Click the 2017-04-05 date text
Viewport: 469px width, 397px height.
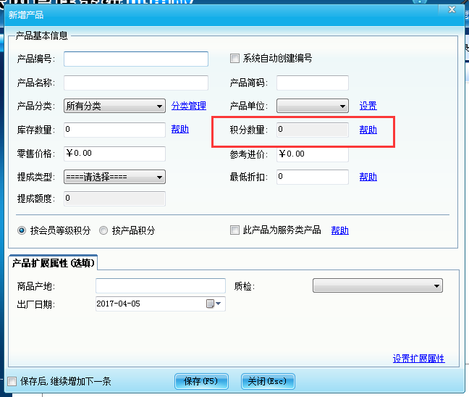click(x=118, y=304)
